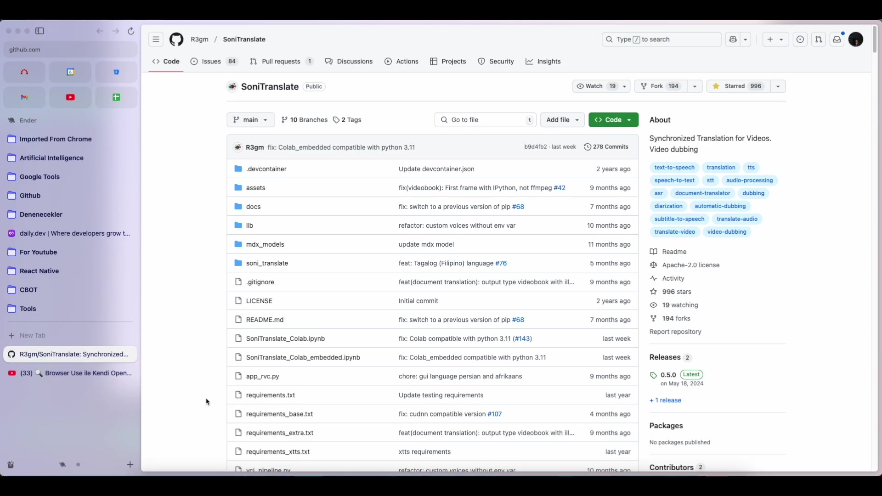The height and width of the screenshot is (496, 882).
Task: Open the Actions tab
Action: coord(401,62)
